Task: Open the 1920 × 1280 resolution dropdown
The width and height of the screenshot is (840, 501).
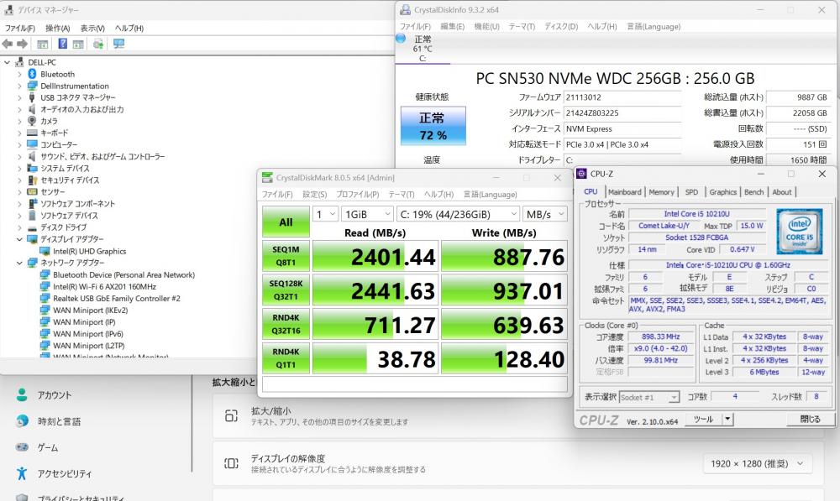Action: [758, 463]
